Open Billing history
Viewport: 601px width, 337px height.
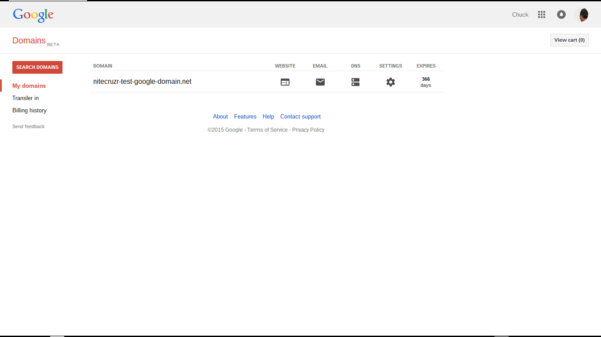pyautogui.click(x=29, y=110)
